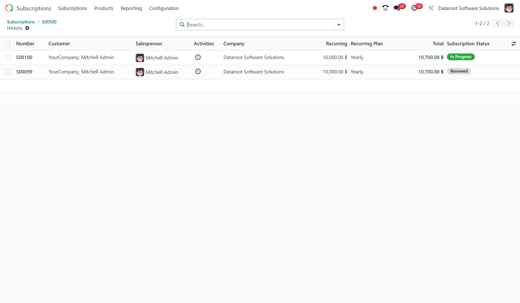Open the conversations messages icon
The height and width of the screenshot is (303, 520).
tap(397, 8)
